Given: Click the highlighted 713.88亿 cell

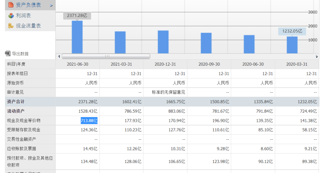Looking at the screenshot, I should [89, 121].
